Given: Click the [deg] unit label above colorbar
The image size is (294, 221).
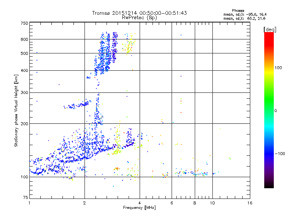Looking at the screenshot, I should pos(270,29).
